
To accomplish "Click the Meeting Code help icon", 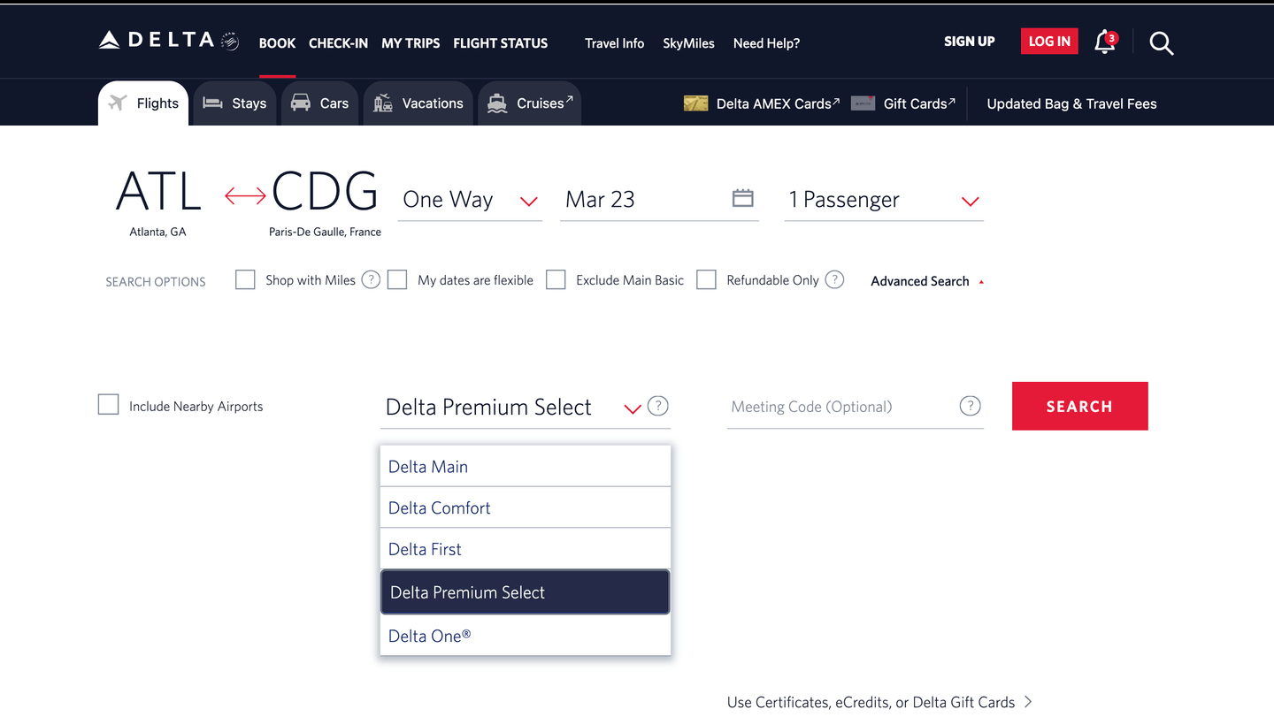I will [970, 406].
